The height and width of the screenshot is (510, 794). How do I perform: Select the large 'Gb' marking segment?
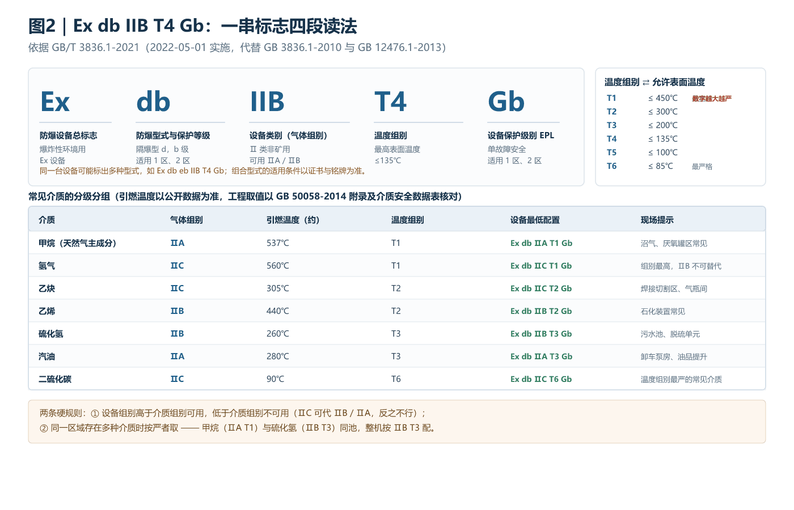coord(506,102)
